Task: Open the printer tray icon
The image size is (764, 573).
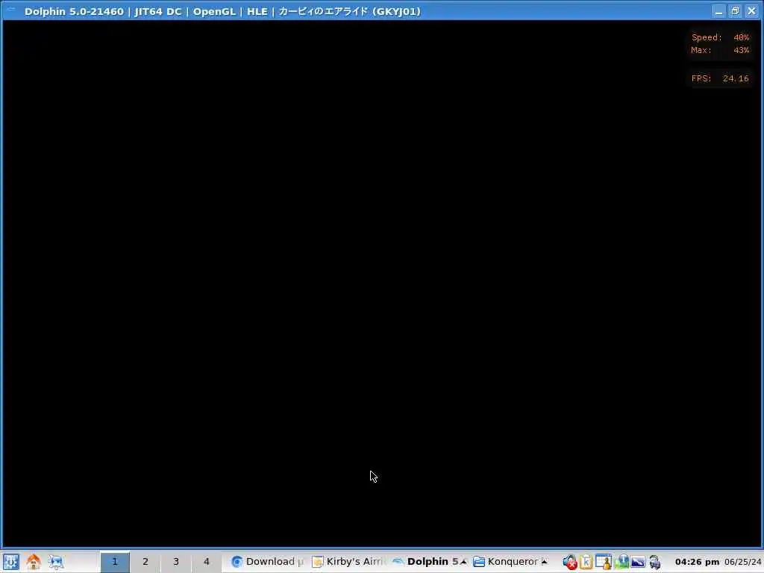Action: [x=655, y=562]
